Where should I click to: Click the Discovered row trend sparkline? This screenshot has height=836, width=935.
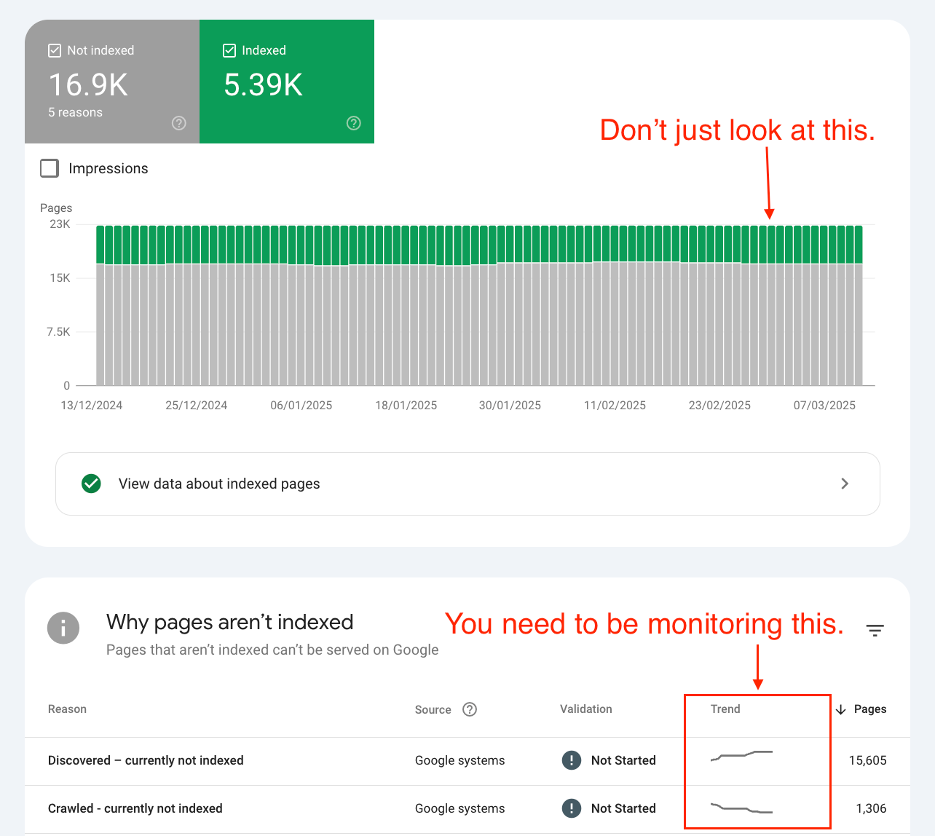741,756
